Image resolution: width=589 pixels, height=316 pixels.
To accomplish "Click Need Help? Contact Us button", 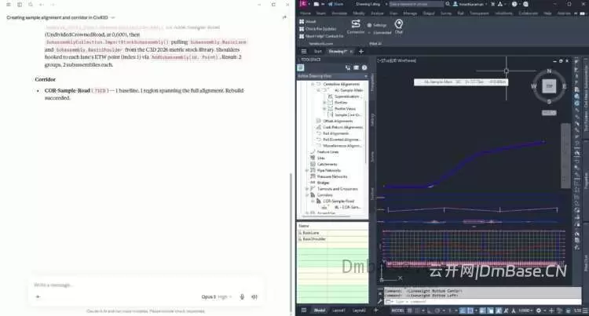I will pyautogui.click(x=321, y=36).
